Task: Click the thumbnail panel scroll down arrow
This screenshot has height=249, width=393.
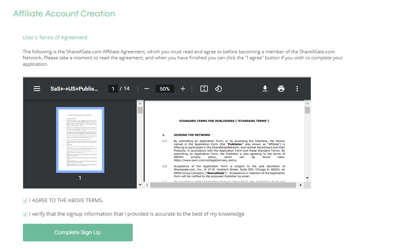Action: pos(140,185)
